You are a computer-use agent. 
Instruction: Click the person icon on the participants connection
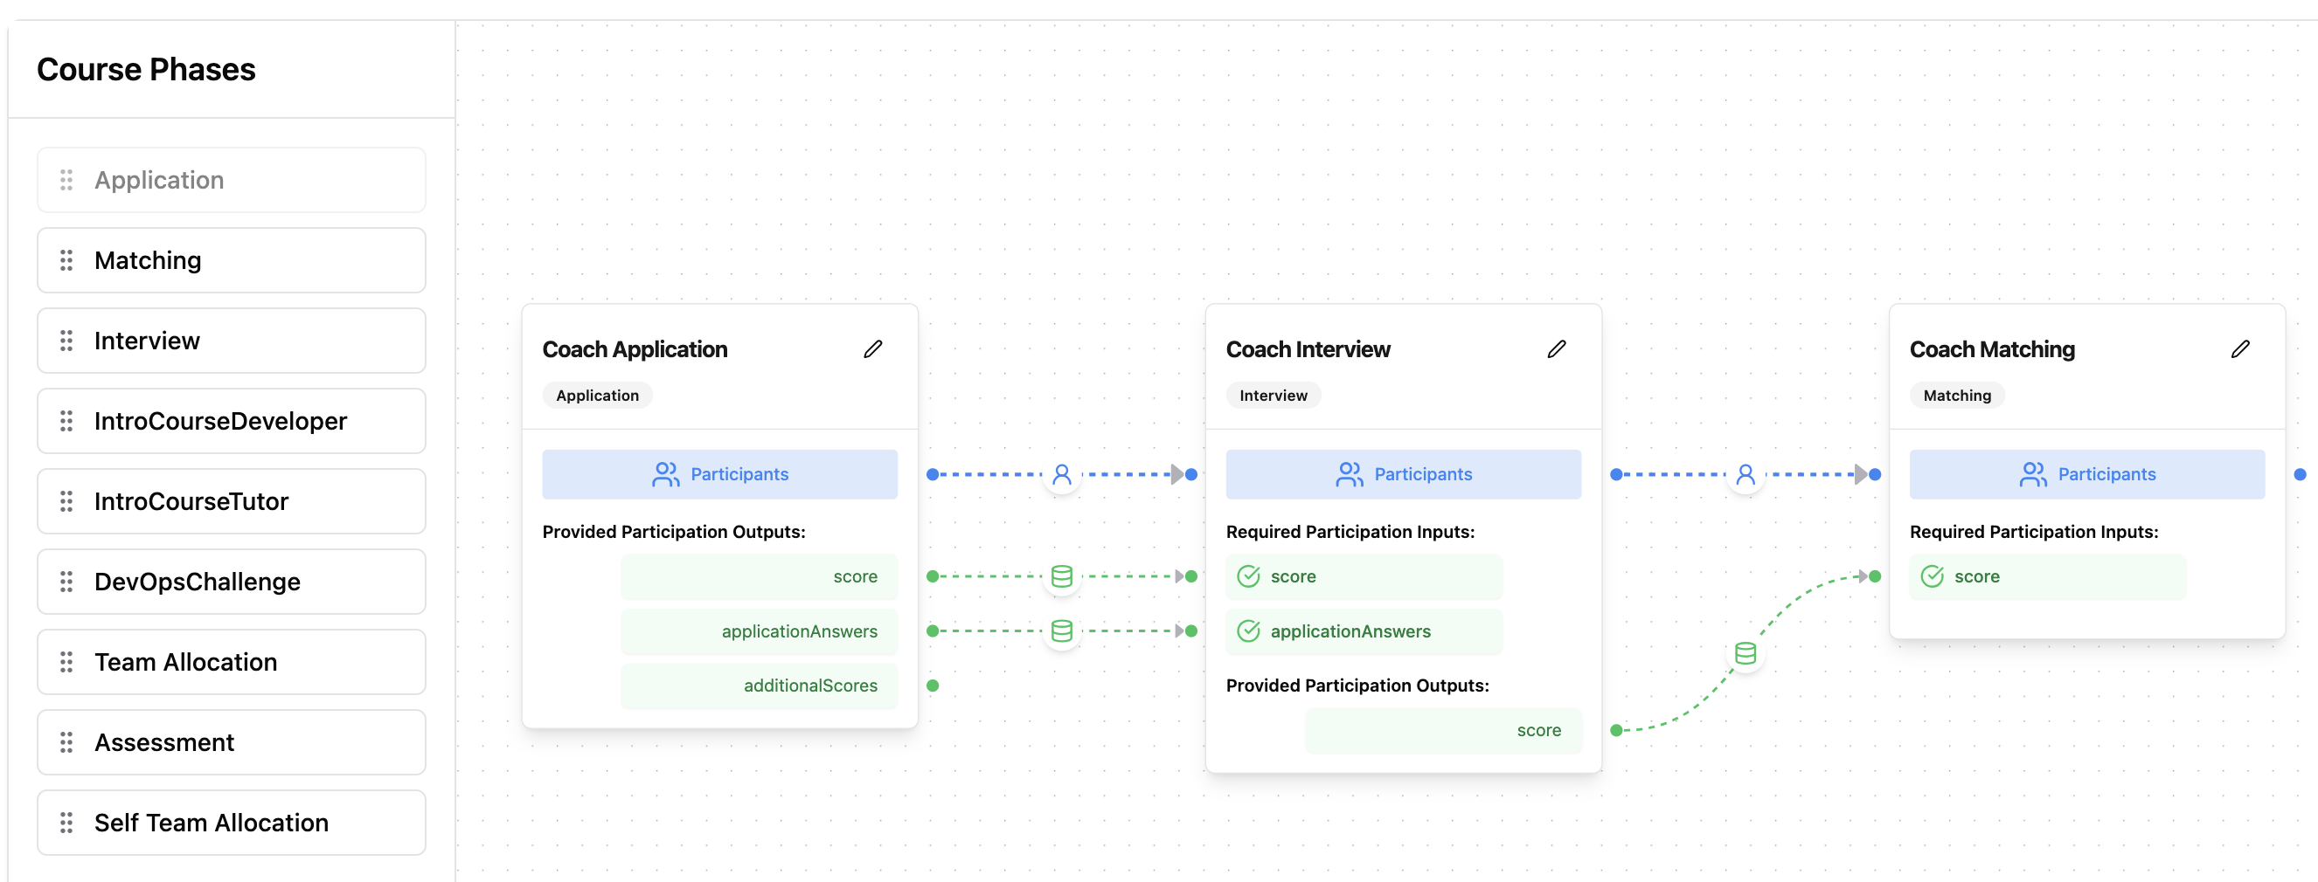click(1062, 474)
